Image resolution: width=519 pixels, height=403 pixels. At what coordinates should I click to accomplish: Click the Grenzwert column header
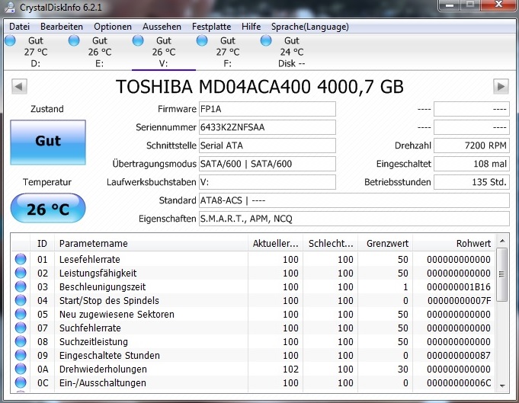[386, 244]
